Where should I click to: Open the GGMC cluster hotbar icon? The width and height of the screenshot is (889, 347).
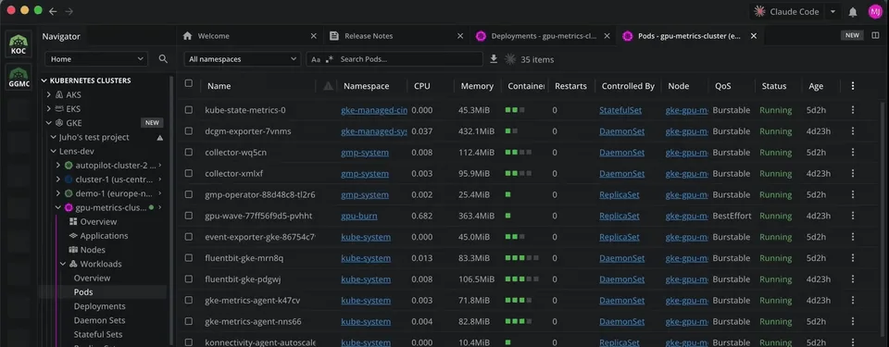point(19,78)
